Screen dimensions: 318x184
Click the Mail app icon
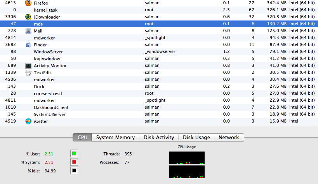[x=28, y=31]
